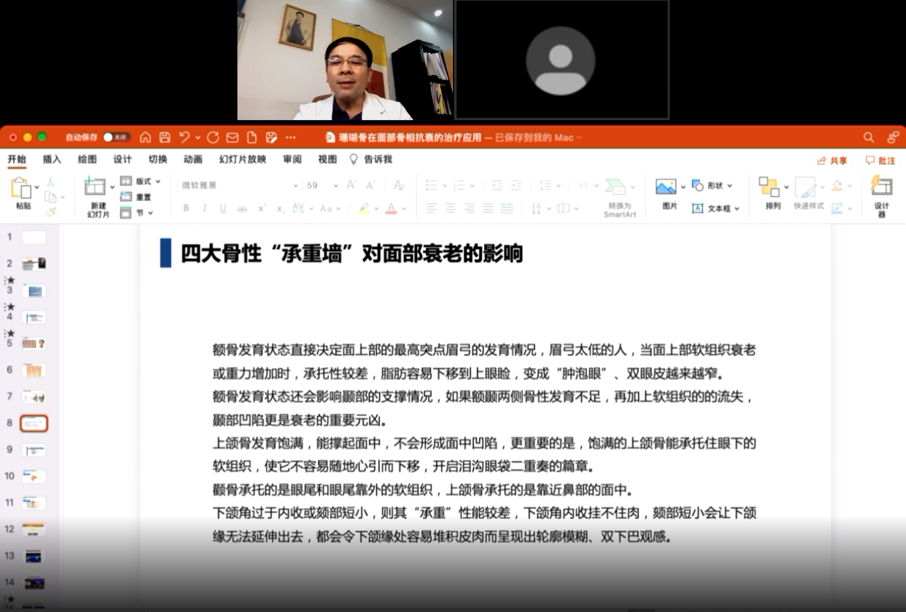
Task: Open the search magnifier icon
Action: click(x=869, y=138)
